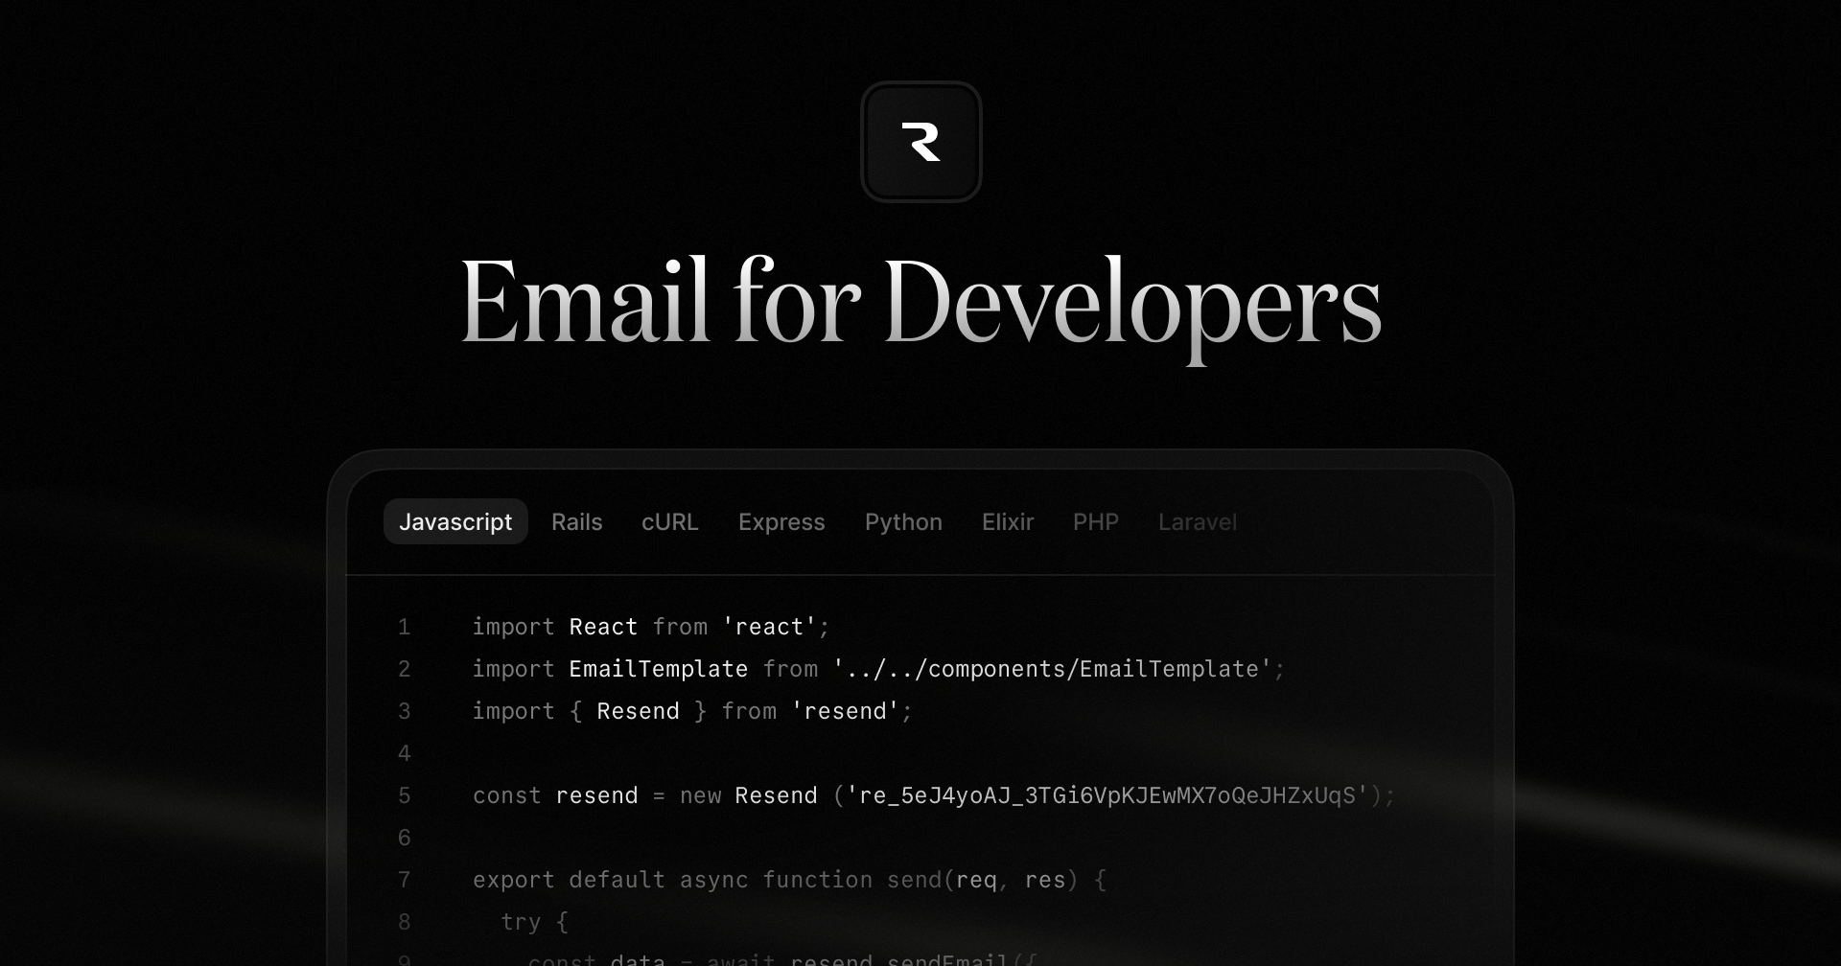Click line number 5 in the gutter
1841x966 pixels.
(x=404, y=794)
